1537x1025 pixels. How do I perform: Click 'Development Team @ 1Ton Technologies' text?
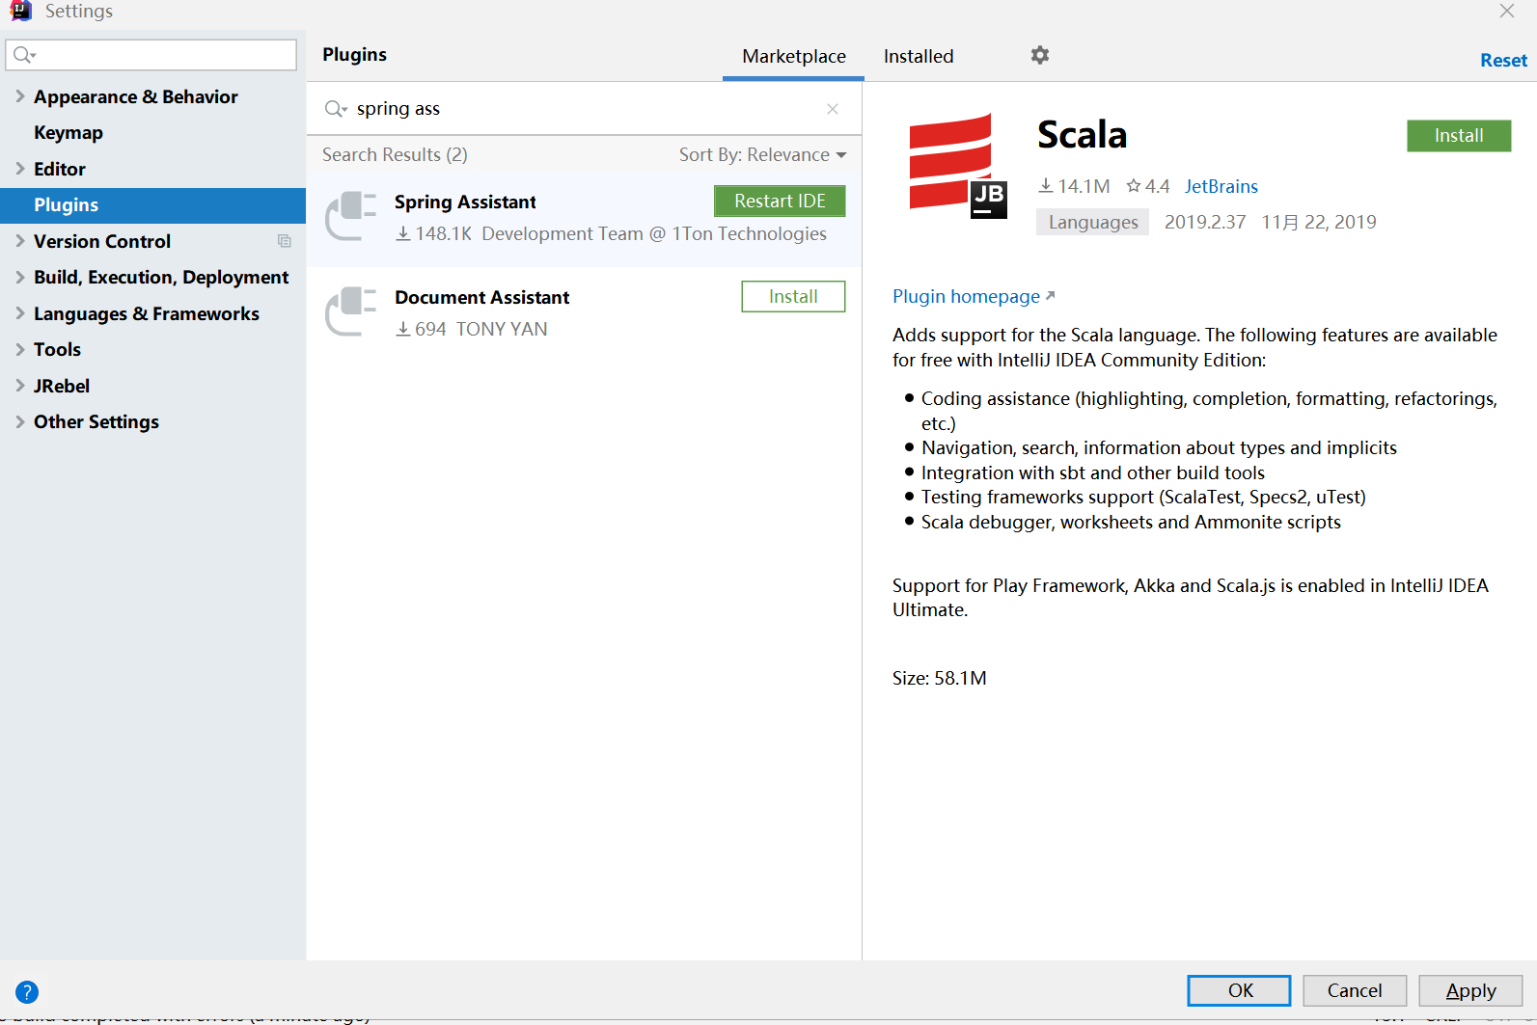(x=654, y=234)
